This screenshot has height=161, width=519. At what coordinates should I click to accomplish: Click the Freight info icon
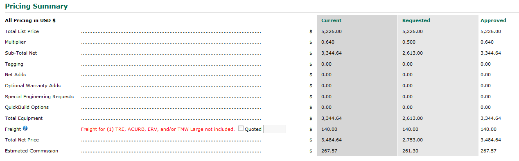point(25,129)
